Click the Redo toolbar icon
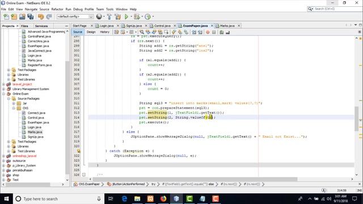The image size is (363, 204). click(x=49, y=16)
